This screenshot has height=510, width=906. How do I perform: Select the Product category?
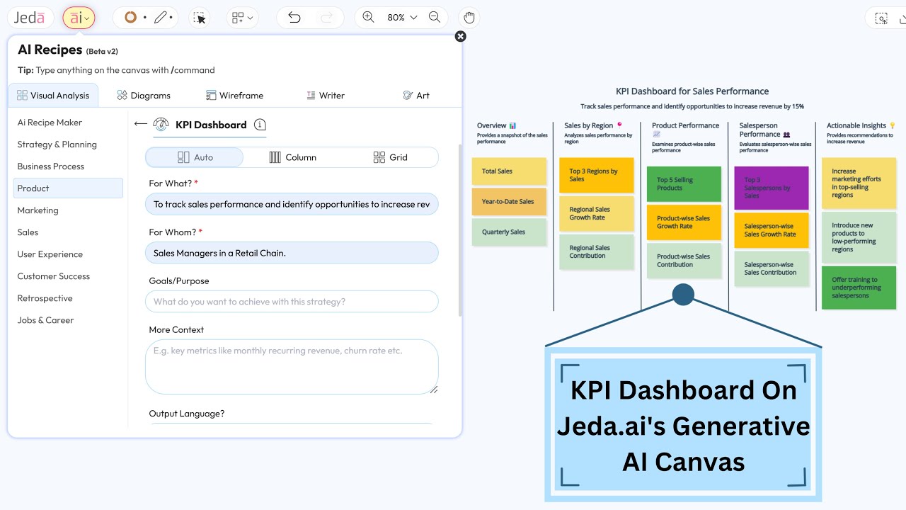click(x=68, y=188)
